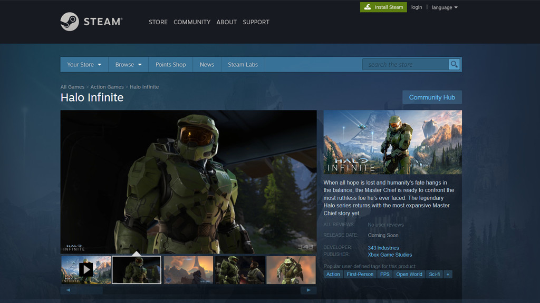The image size is (540, 303).
Task: Expand the Your Store dropdown
Action: tap(84, 65)
